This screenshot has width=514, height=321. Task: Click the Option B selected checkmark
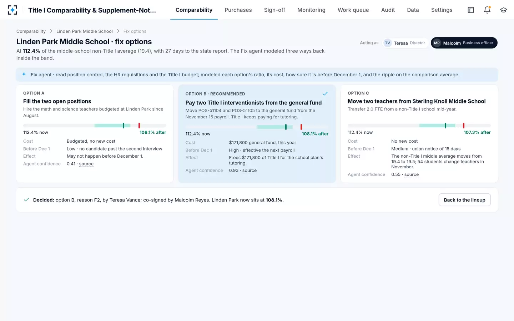coord(325,94)
